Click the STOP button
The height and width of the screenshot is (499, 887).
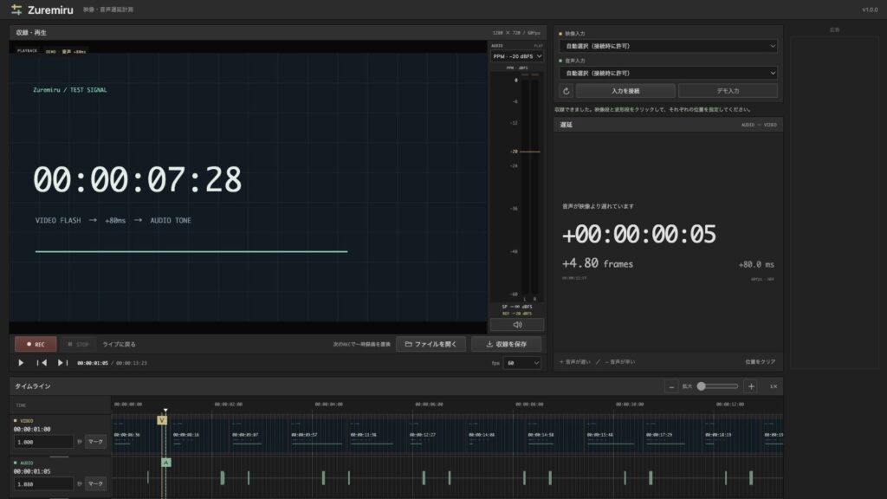[x=77, y=344]
